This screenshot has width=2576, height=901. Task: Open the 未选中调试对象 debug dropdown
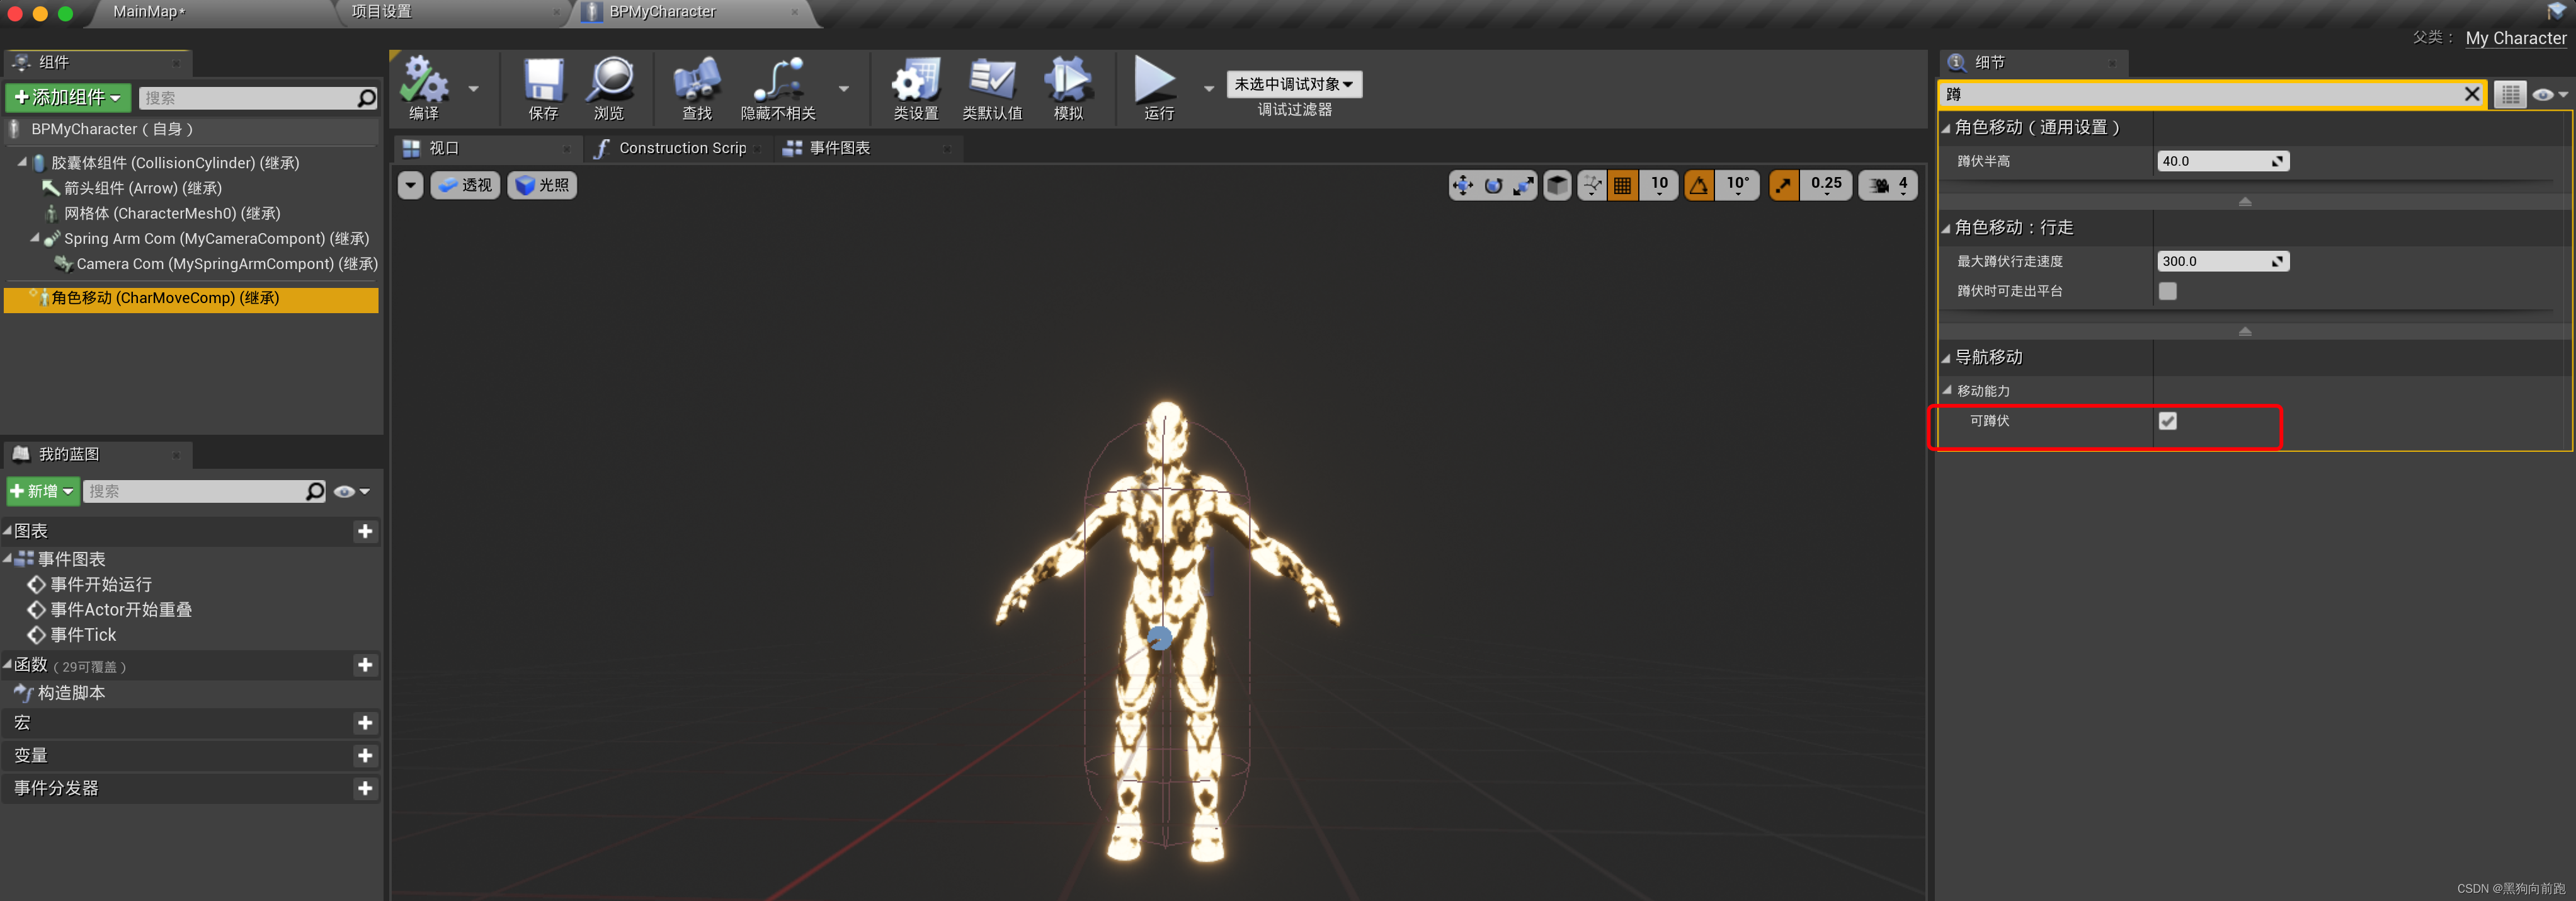point(1294,84)
